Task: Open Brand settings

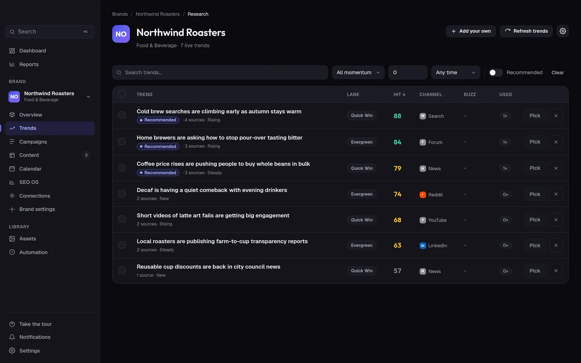Action: point(50,209)
